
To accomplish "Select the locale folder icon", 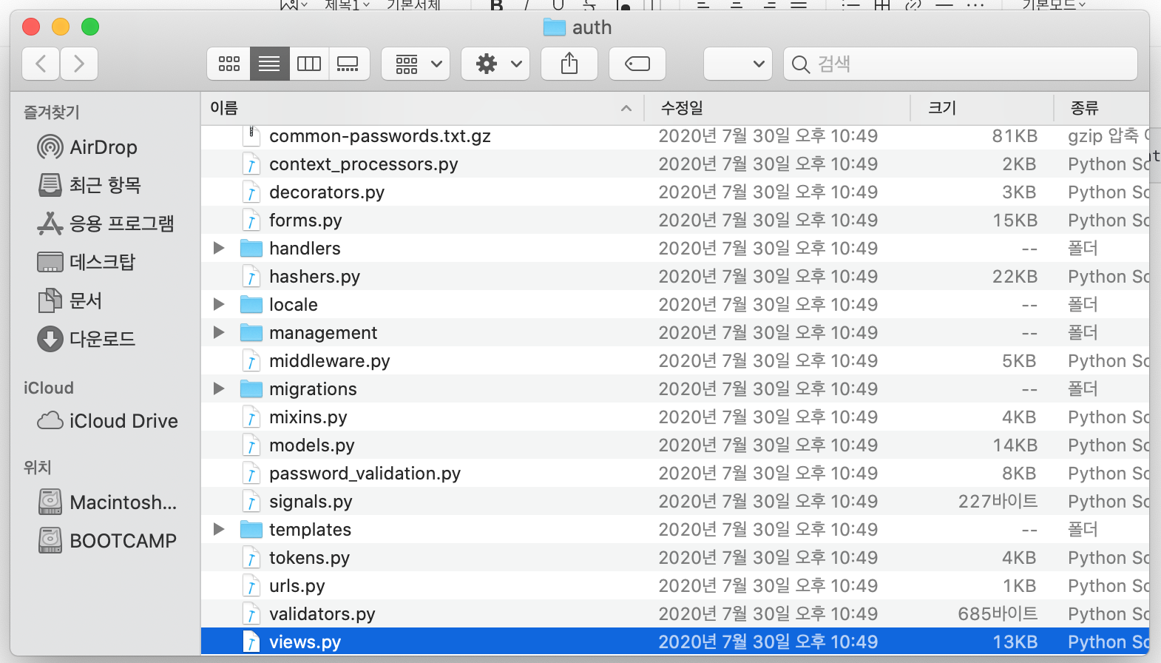I will (x=251, y=305).
